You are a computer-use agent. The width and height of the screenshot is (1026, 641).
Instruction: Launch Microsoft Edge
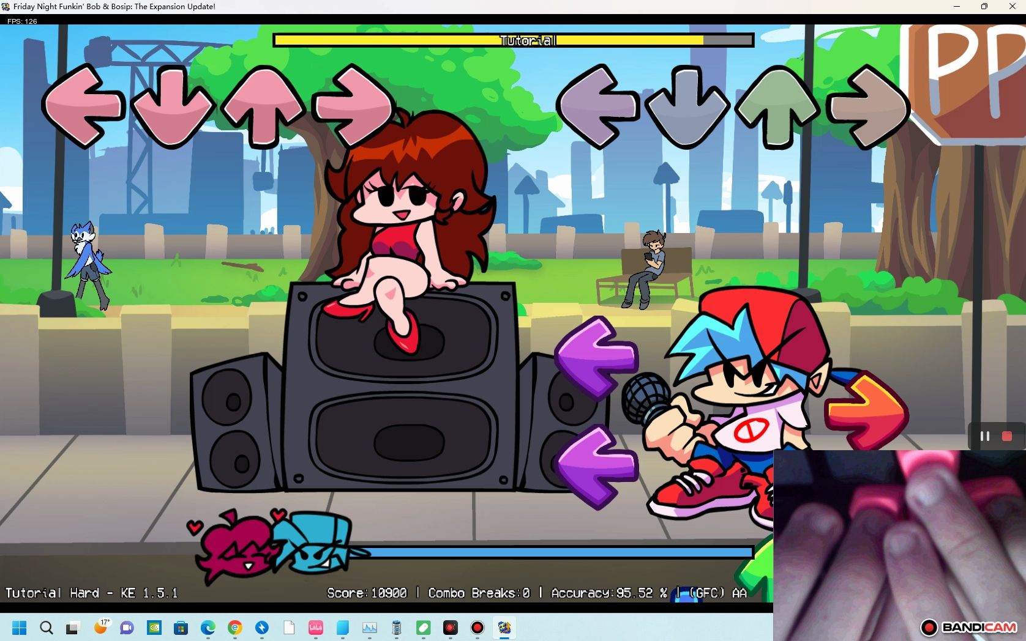pos(207,628)
